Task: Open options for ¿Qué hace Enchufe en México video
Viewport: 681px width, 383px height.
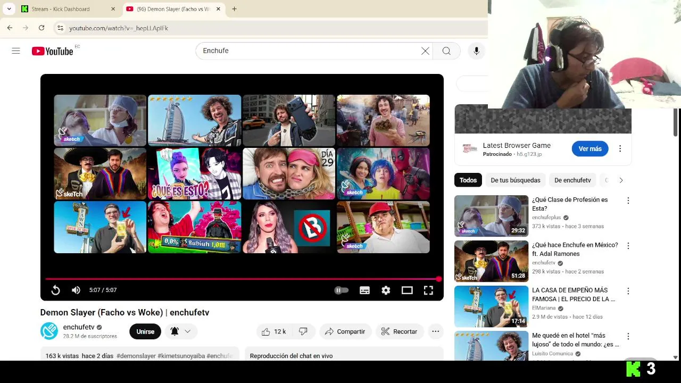Action: 628,246
